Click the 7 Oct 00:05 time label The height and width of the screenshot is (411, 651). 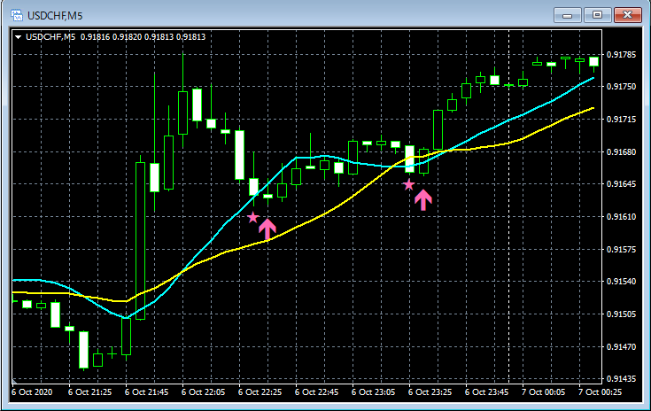pyautogui.click(x=543, y=392)
